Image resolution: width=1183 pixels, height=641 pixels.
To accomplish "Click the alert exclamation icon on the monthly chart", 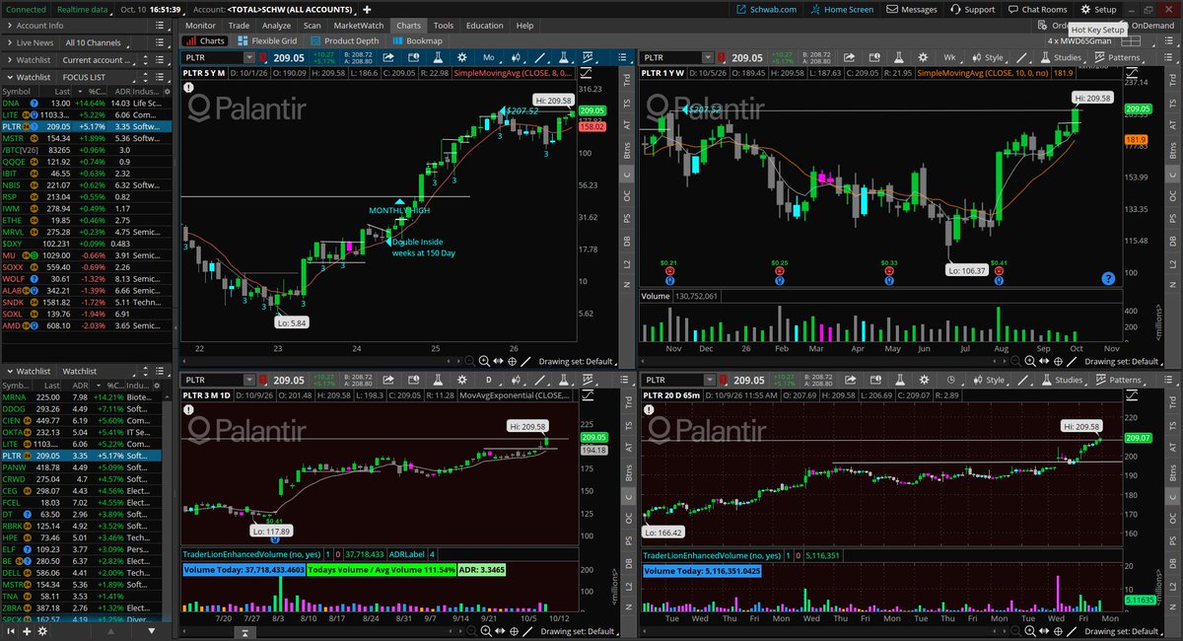I will (188, 87).
